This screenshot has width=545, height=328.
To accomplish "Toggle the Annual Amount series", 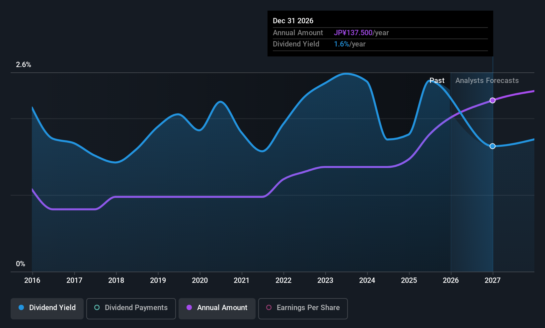I will (x=217, y=309).
